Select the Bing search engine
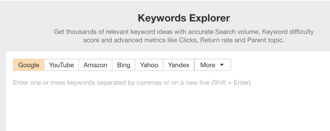This screenshot has width=330, height=131. click(124, 65)
